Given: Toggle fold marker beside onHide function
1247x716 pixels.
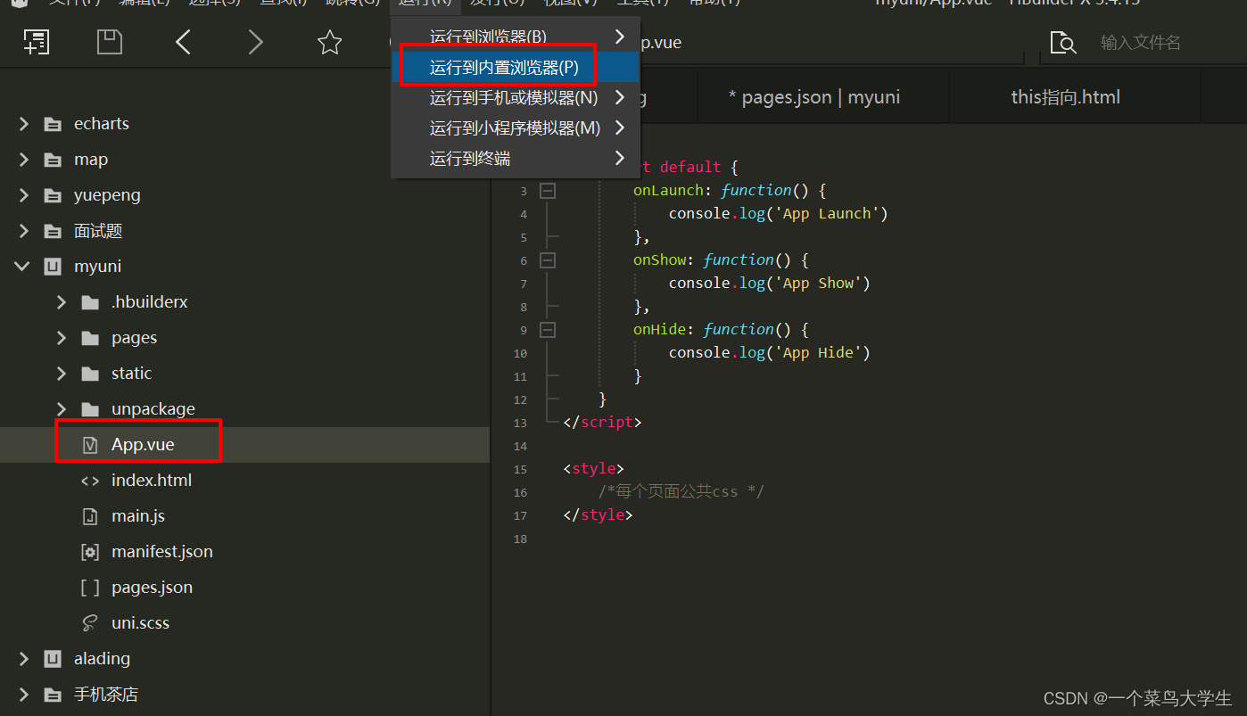Looking at the screenshot, I should tap(548, 329).
